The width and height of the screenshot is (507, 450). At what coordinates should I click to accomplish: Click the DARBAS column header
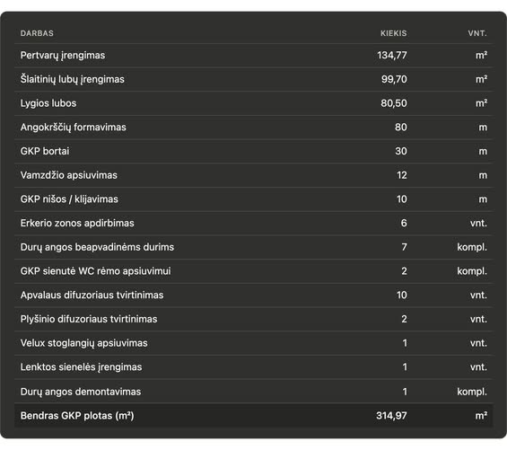(37, 33)
